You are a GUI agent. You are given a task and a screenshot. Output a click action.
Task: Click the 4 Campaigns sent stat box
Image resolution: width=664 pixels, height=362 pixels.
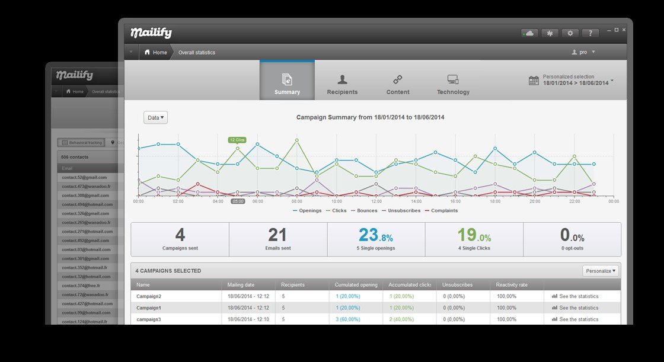pyautogui.click(x=180, y=239)
